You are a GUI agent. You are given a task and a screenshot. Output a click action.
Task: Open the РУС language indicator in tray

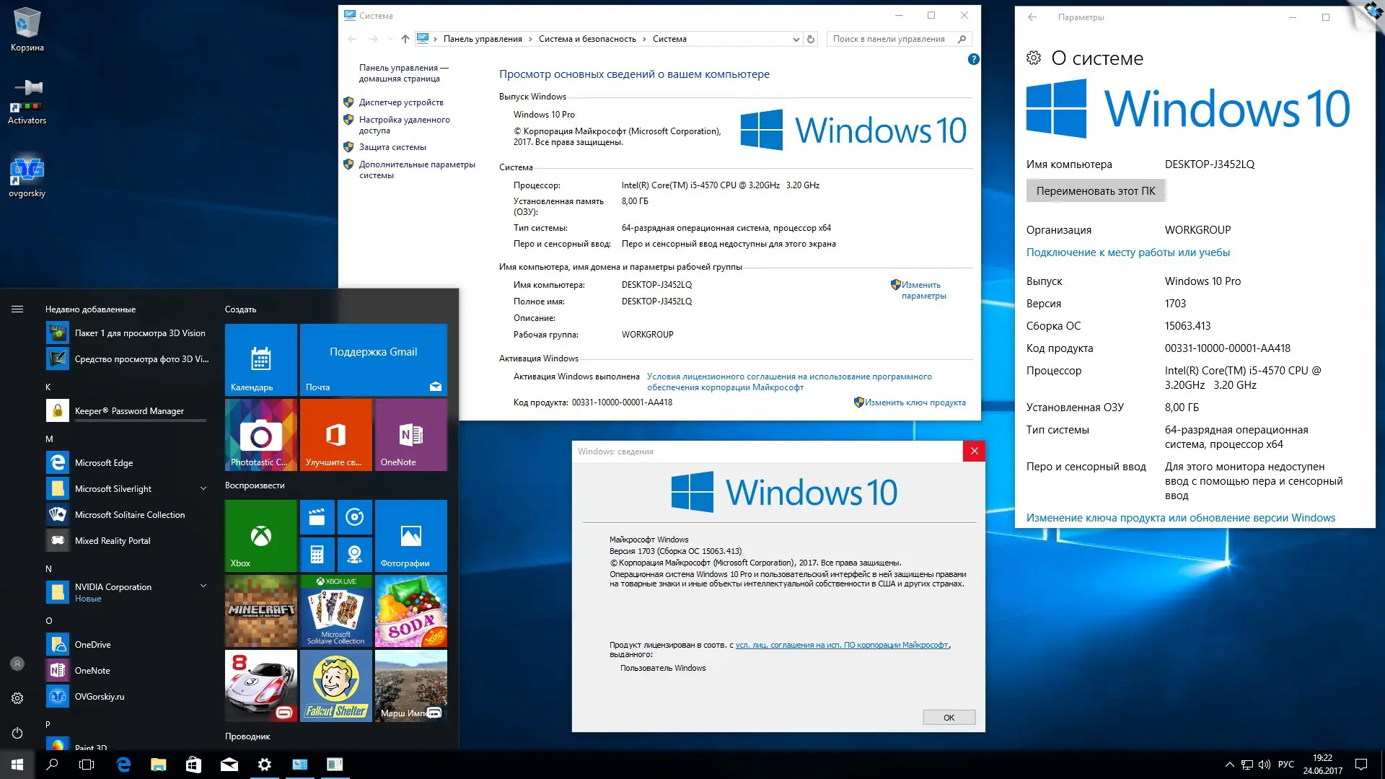(1285, 765)
